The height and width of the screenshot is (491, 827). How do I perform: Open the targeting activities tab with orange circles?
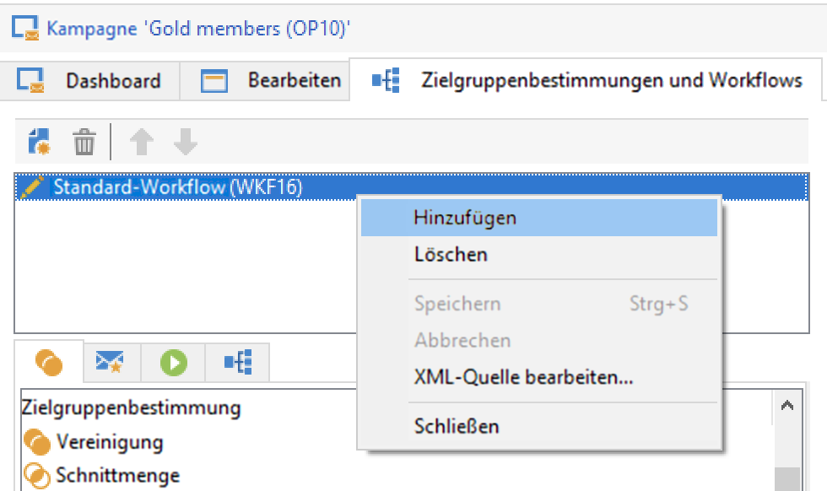pos(49,362)
